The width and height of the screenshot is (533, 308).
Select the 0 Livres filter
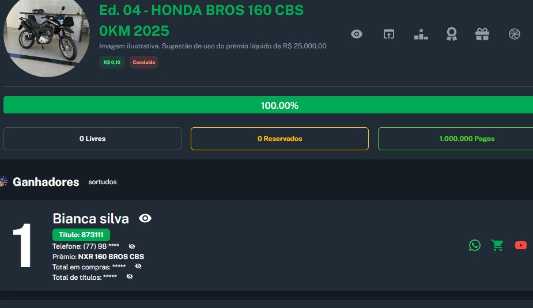click(92, 139)
